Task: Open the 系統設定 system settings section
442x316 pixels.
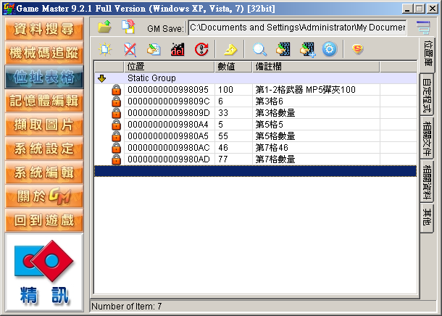Action: (44, 149)
